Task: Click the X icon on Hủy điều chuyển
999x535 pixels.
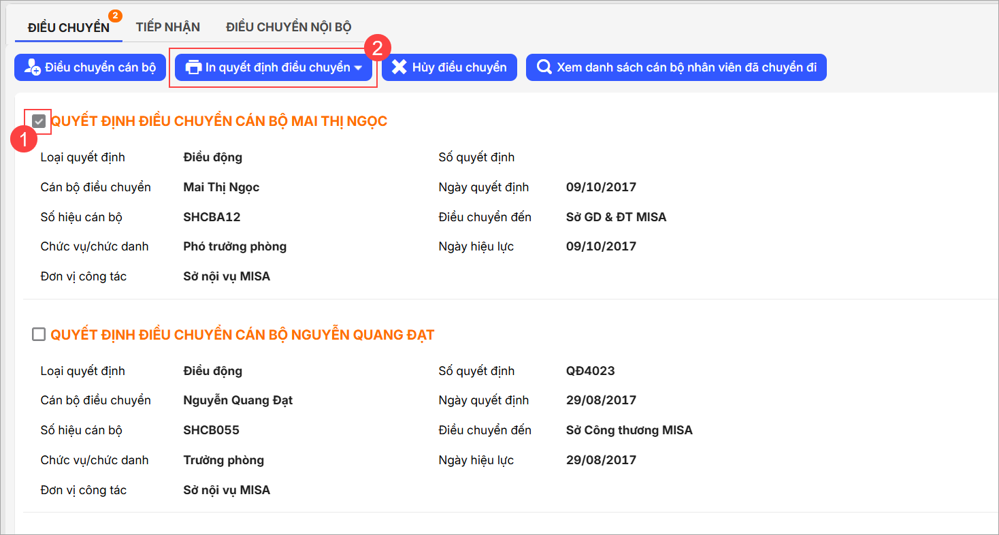Action: click(399, 67)
